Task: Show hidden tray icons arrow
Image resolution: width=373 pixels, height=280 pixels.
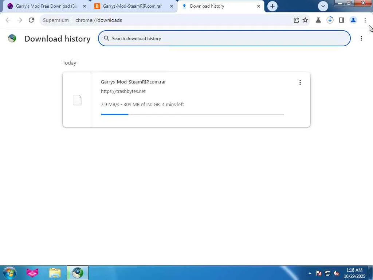Action: click(x=310, y=273)
